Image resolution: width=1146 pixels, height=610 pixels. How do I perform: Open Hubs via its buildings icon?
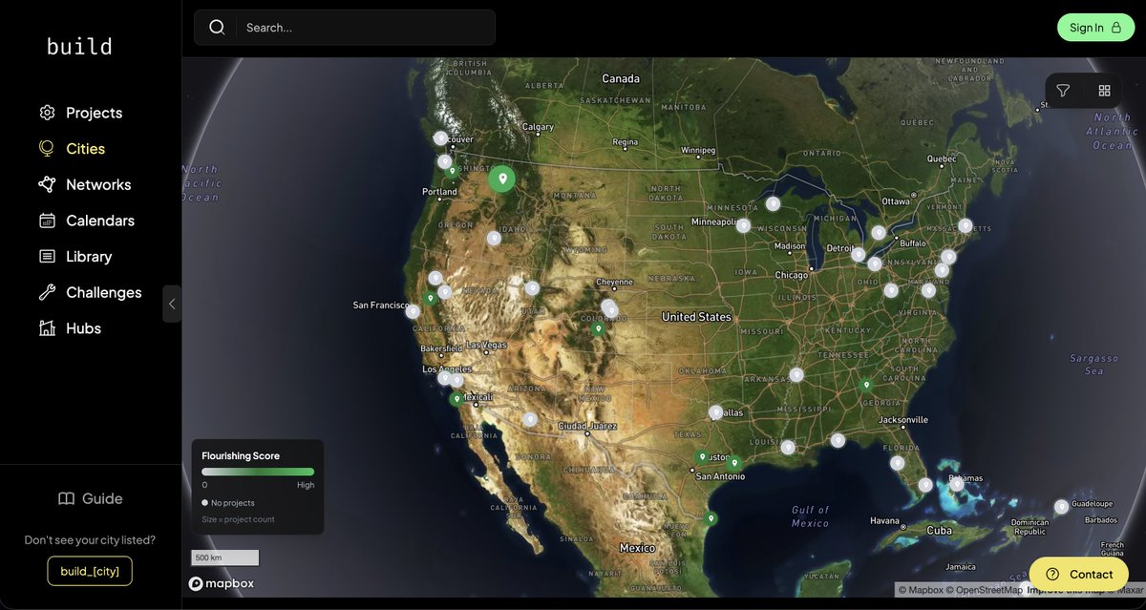48,328
